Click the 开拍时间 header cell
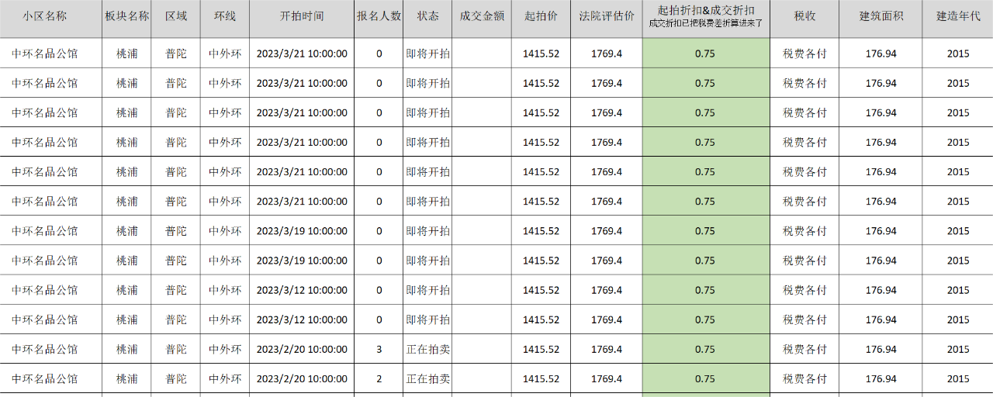This screenshot has height=397, width=993. pos(302,16)
